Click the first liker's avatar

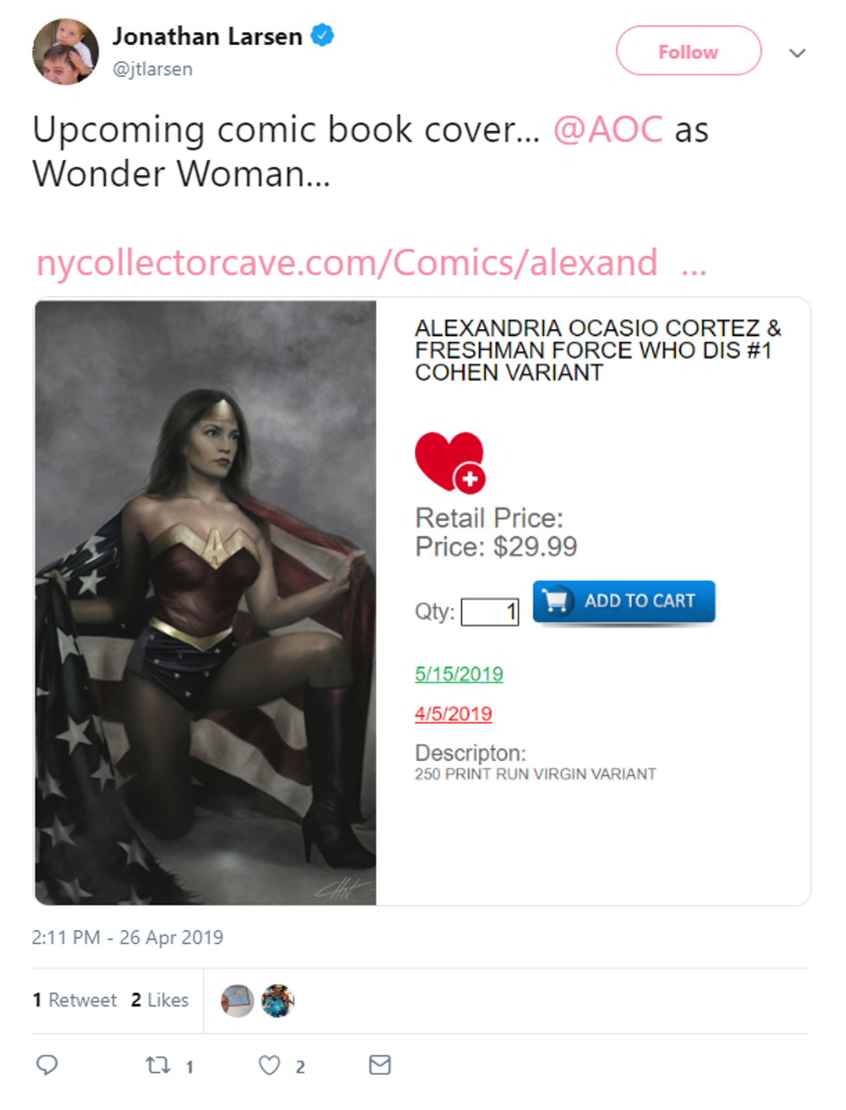coord(237,1000)
